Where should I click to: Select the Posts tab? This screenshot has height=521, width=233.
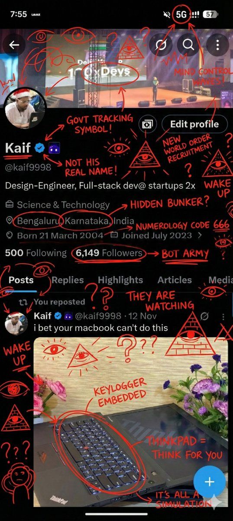click(21, 280)
